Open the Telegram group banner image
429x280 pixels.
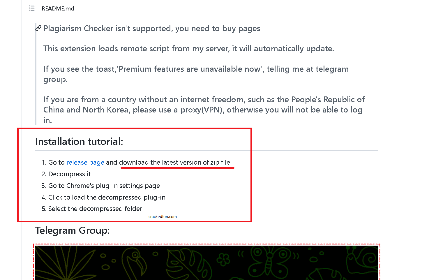pyautogui.click(x=206, y=263)
